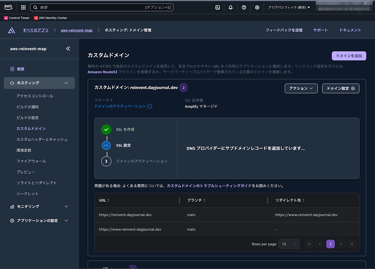Go to first page of the table

(309, 244)
